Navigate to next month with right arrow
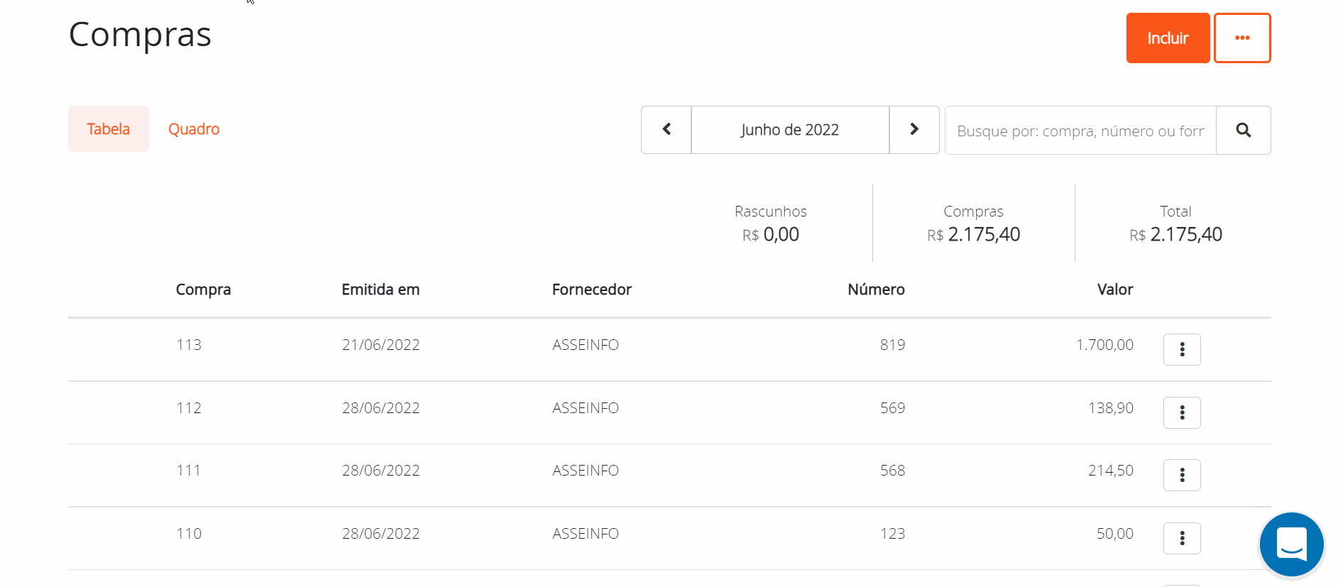Viewport: 1338px width, 587px height. (914, 130)
